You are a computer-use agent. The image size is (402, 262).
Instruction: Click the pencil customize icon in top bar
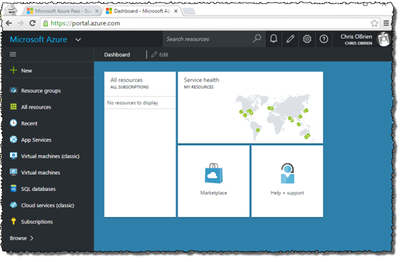(x=290, y=39)
